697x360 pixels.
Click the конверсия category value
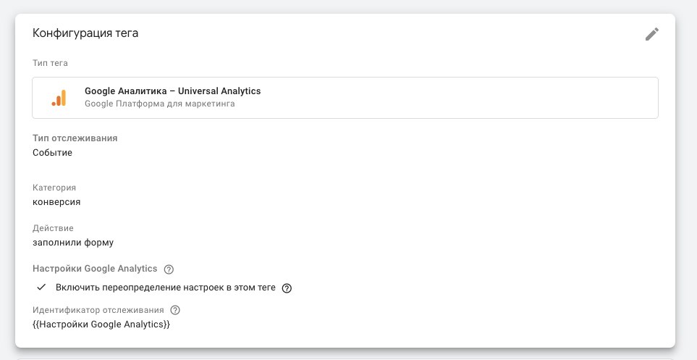coord(56,202)
